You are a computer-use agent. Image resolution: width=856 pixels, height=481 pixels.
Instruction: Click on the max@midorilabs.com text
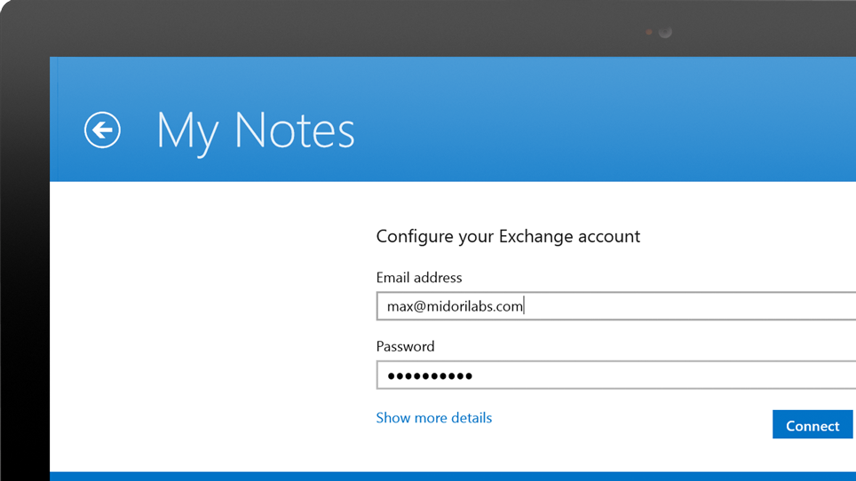(x=455, y=306)
